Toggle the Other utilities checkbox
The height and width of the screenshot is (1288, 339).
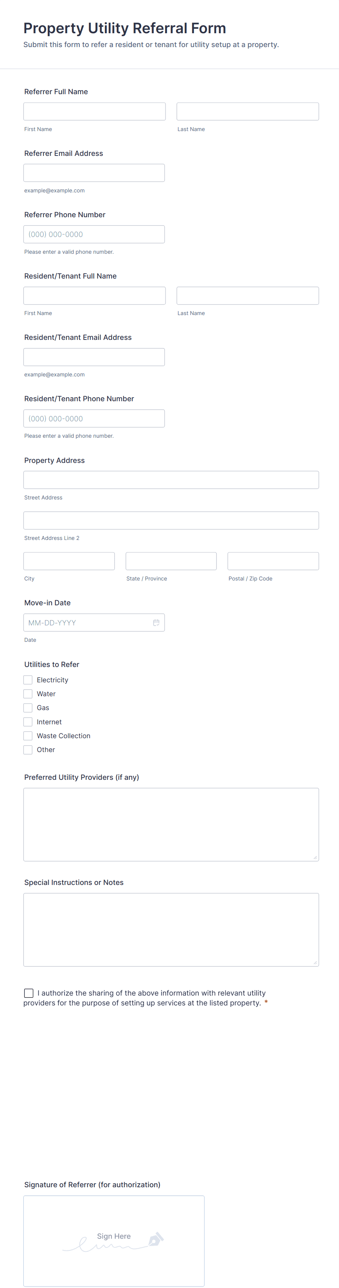point(28,750)
